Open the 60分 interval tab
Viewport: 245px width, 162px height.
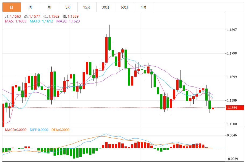(x=125, y=7)
